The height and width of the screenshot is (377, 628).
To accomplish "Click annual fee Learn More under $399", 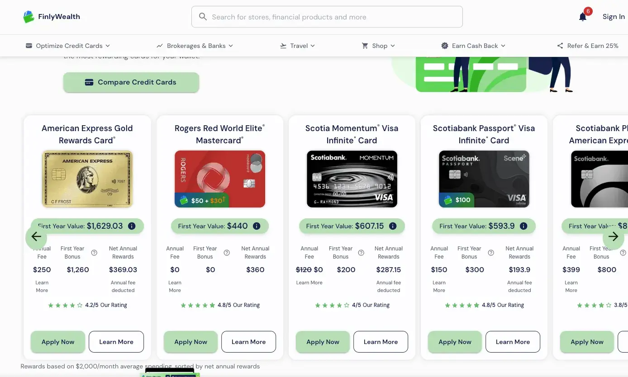I will (571, 287).
